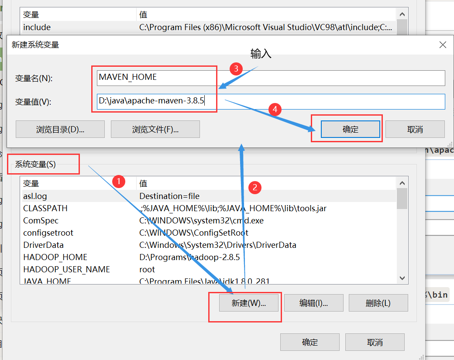Viewport: 454px width, 360px height.
Task: Click the 值 column header in system variables
Action: click(266, 183)
